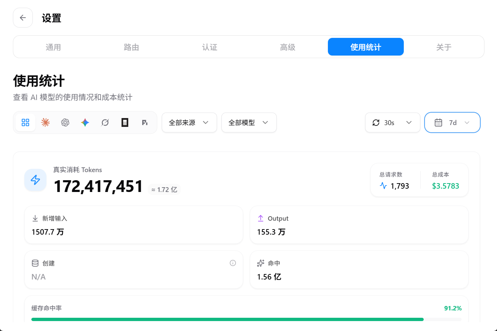Switch to the 通用 tab

click(x=53, y=47)
